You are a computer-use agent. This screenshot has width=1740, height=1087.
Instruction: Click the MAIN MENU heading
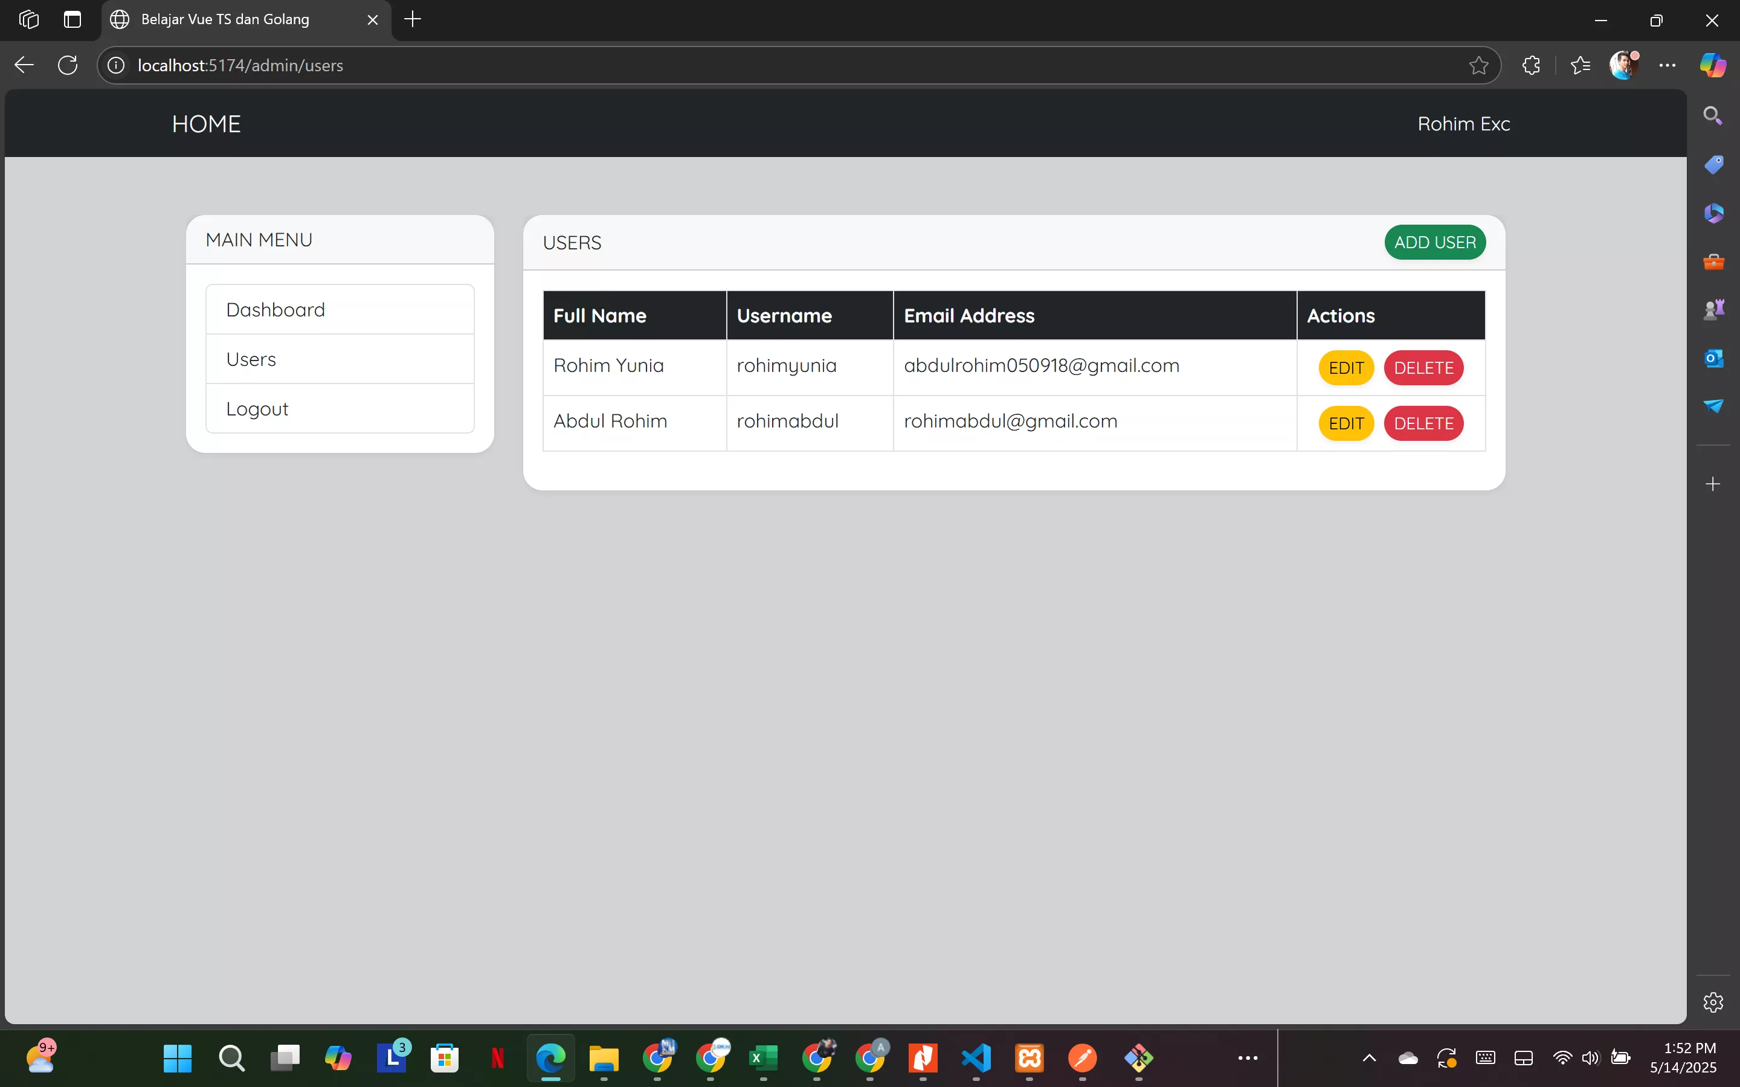pos(259,240)
